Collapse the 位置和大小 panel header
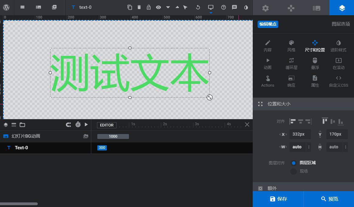The width and height of the screenshot is (354, 207). [x=304, y=104]
